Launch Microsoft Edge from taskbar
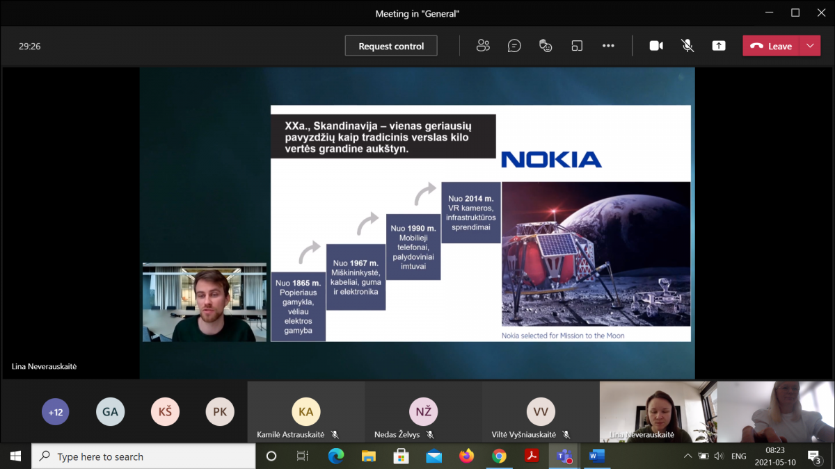 coord(336,456)
